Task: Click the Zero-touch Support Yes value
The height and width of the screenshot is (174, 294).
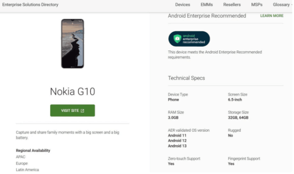Action: [171, 164]
